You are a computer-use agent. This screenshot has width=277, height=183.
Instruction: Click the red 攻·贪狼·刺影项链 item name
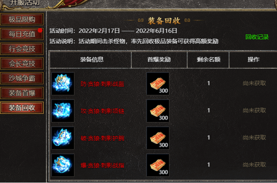(x=102, y=111)
